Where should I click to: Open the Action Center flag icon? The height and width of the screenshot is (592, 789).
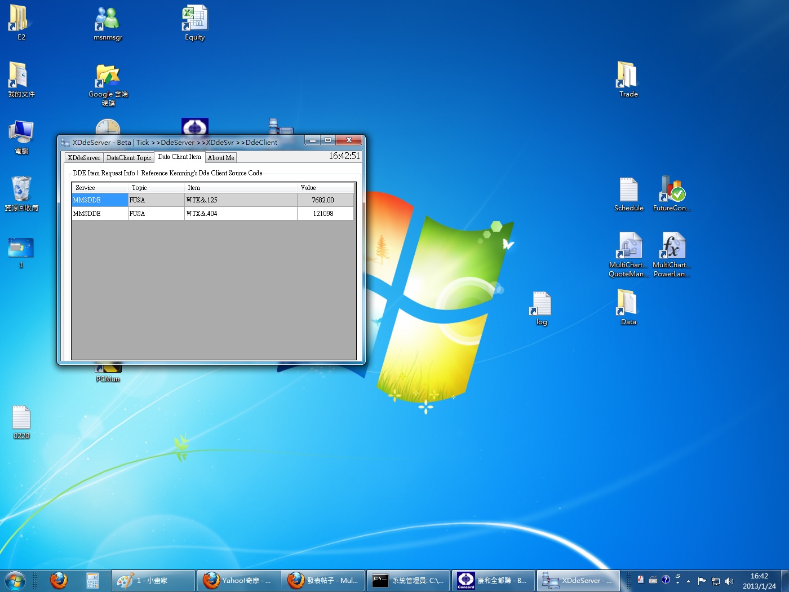click(702, 581)
